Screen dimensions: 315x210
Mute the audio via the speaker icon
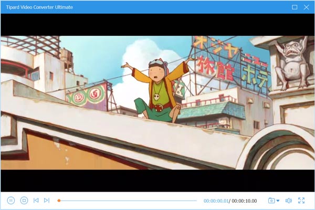(288, 201)
